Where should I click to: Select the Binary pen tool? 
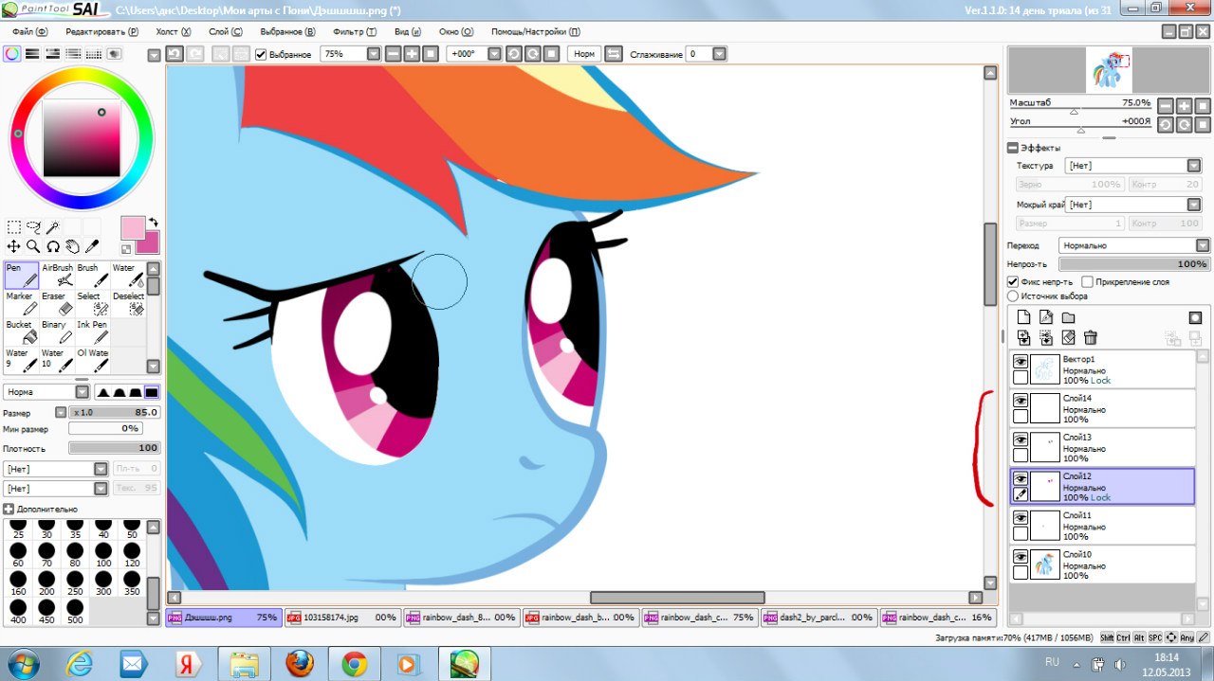pyautogui.click(x=57, y=332)
